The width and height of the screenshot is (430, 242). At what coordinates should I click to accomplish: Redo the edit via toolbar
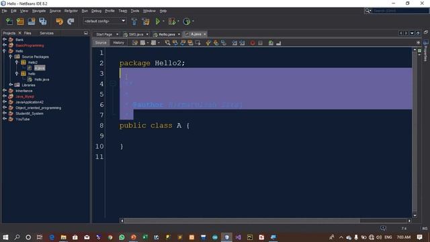[71, 22]
